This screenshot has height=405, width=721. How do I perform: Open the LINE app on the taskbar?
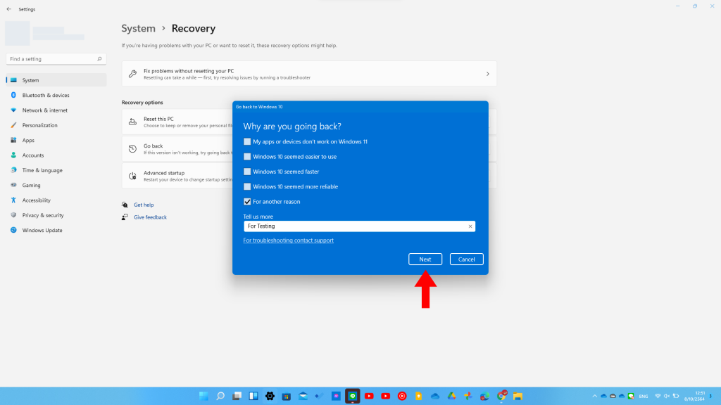pos(353,396)
